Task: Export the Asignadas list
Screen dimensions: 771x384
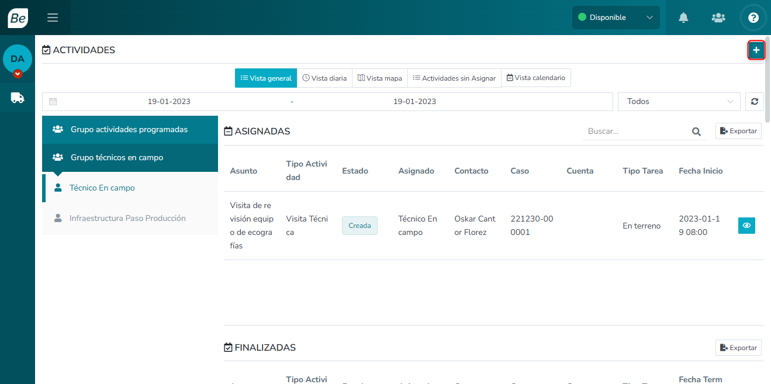Action: point(739,131)
